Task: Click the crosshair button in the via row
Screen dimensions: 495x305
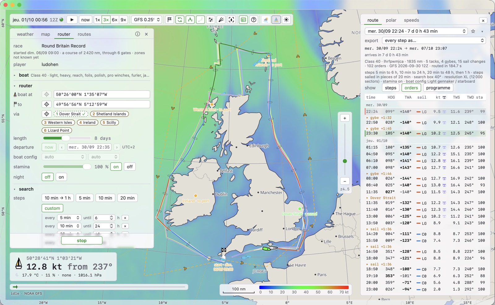Action: (46, 114)
